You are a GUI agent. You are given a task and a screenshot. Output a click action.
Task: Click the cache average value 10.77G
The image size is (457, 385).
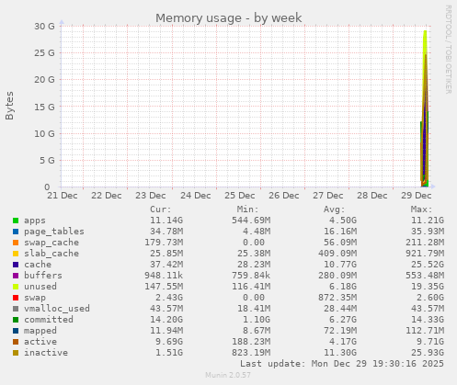tap(340, 265)
